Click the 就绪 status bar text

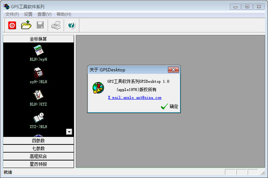[8, 172]
